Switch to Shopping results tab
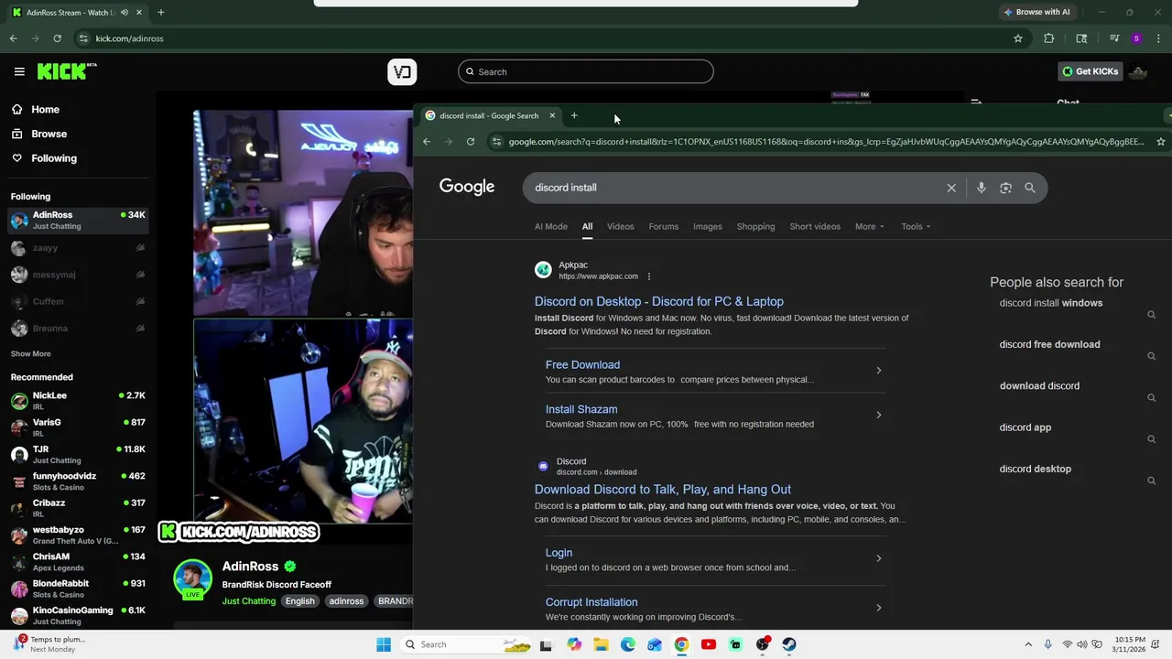1172x659 pixels. click(755, 226)
